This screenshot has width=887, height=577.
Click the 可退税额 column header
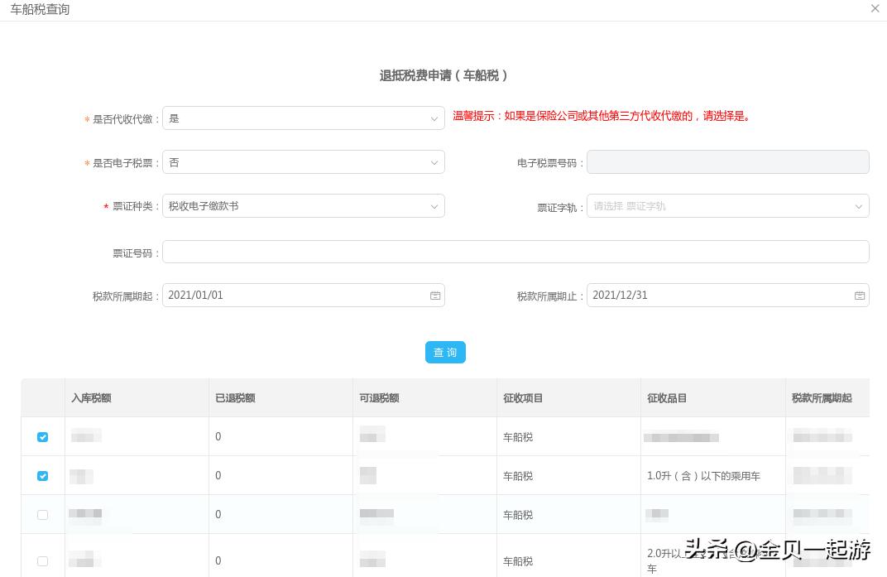click(379, 397)
